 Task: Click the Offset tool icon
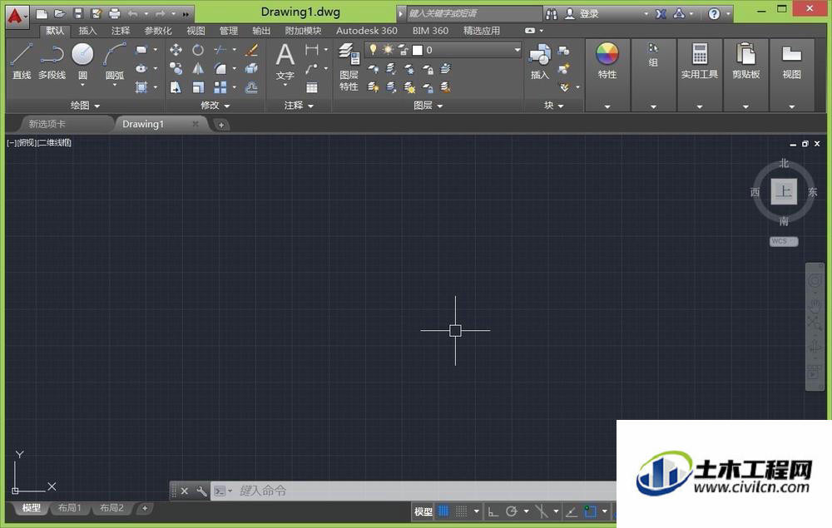tap(251, 87)
